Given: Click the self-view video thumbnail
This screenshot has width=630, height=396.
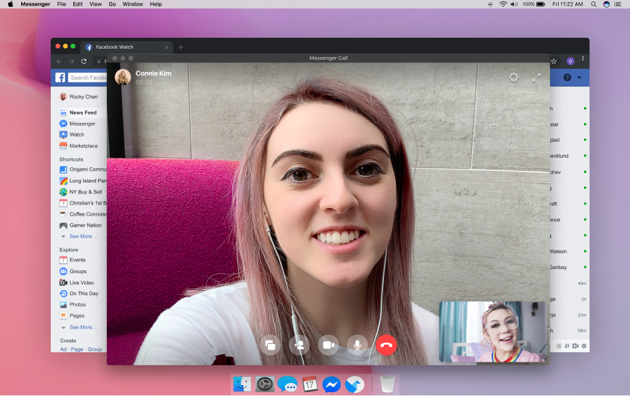Looking at the screenshot, I should pyautogui.click(x=494, y=331).
